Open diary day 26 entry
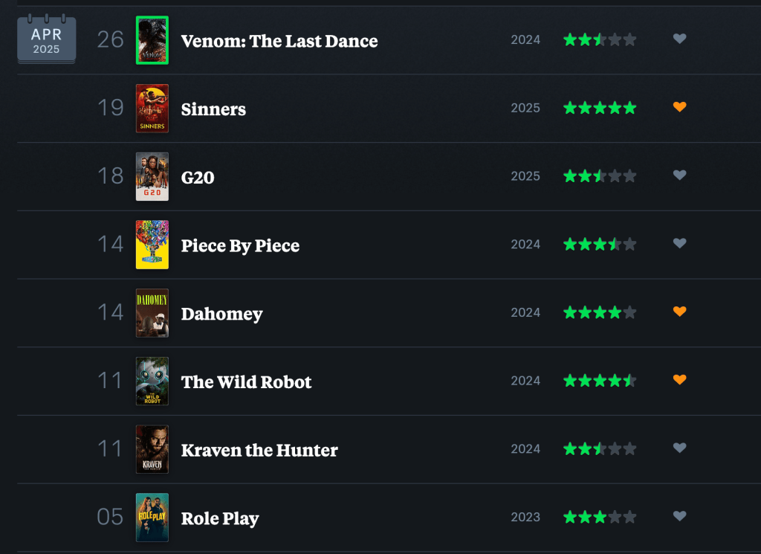 click(x=110, y=39)
